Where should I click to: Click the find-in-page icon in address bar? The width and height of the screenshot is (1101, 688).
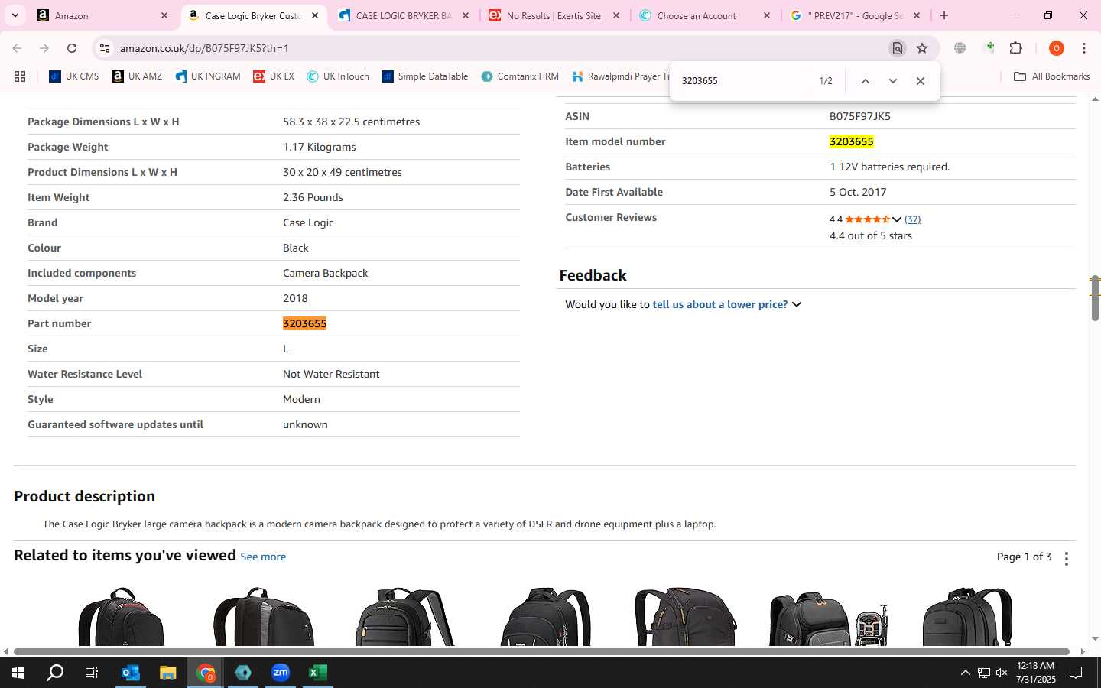click(x=898, y=48)
